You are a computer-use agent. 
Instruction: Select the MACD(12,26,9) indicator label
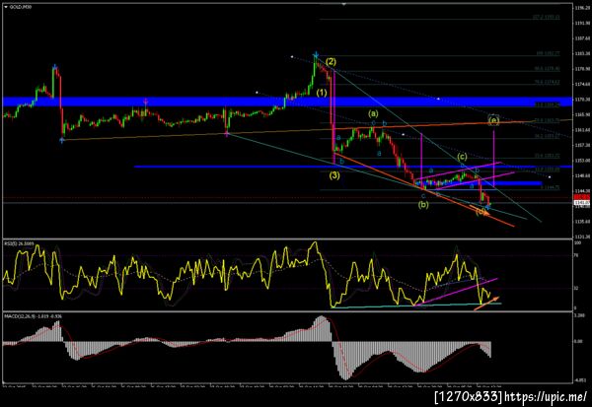pos(33,316)
